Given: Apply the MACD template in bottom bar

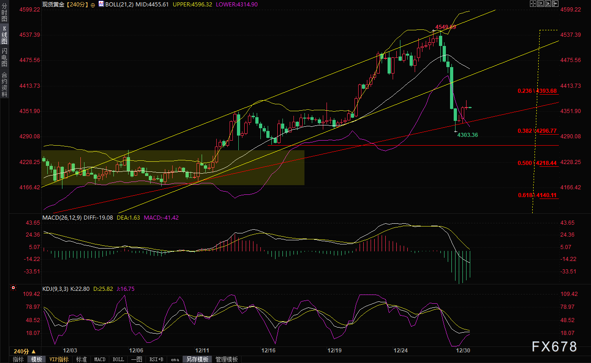Looking at the screenshot, I should (x=100, y=359).
